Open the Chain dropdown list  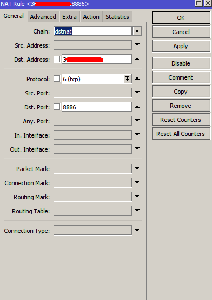137,31
